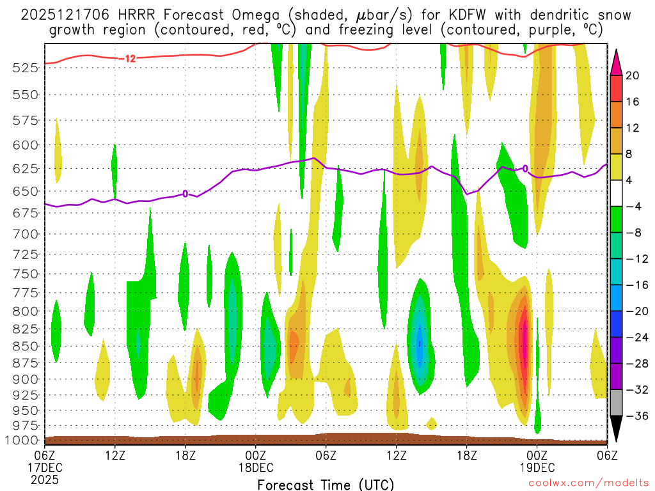This screenshot has width=655, height=491.
Task: Click the 00Z 18DEC time label
Action: point(256,461)
